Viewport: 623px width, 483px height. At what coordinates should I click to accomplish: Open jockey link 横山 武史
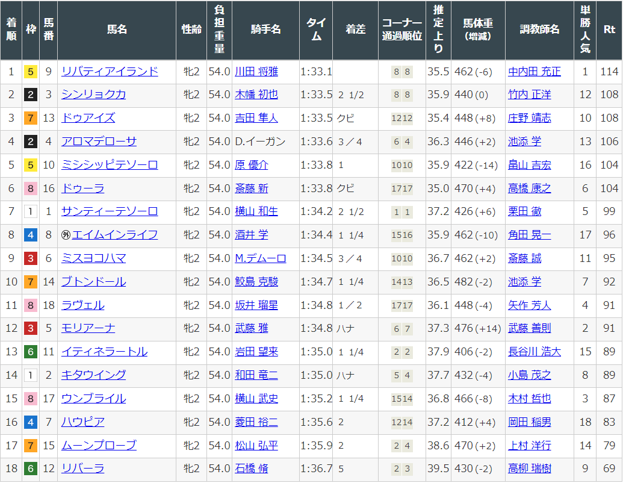click(256, 399)
